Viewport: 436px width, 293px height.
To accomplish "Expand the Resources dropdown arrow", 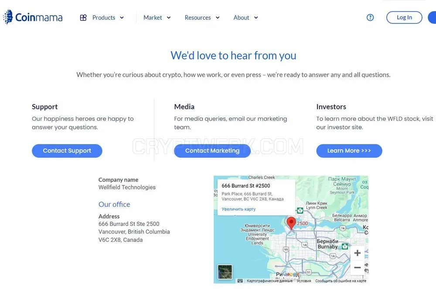I will (x=218, y=18).
